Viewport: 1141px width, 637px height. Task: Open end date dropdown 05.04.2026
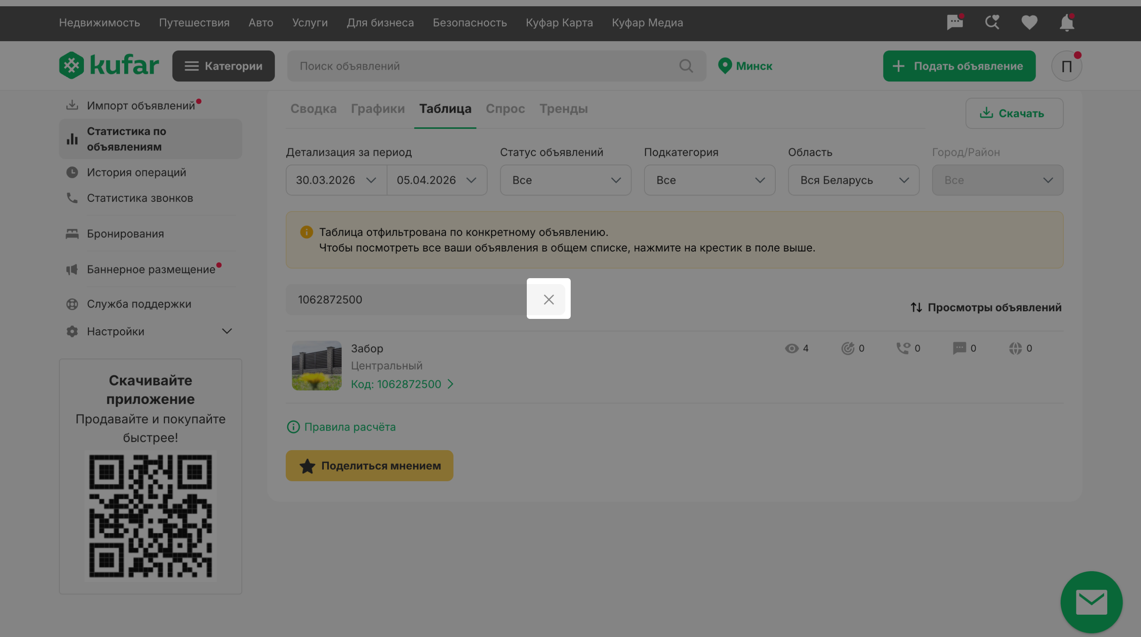pyautogui.click(x=437, y=180)
